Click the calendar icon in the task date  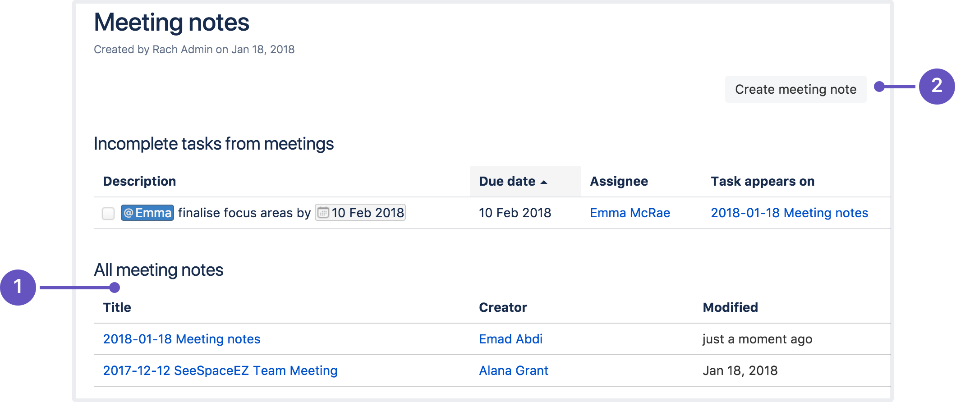tap(323, 213)
